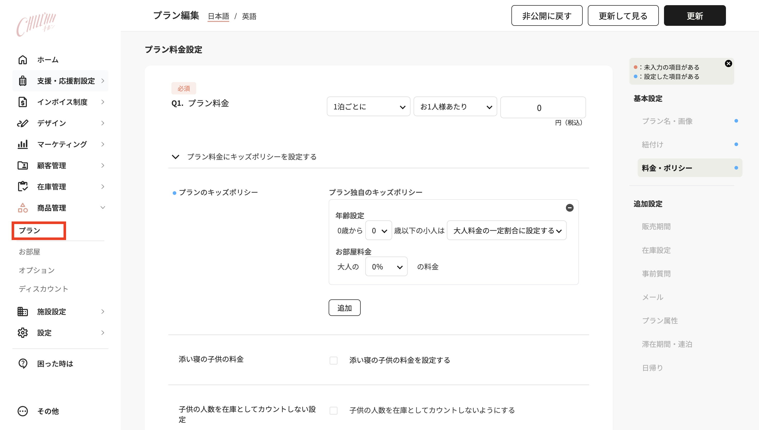Open the 1泊ごとに dropdown
This screenshot has height=430, width=759.
(x=368, y=107)
